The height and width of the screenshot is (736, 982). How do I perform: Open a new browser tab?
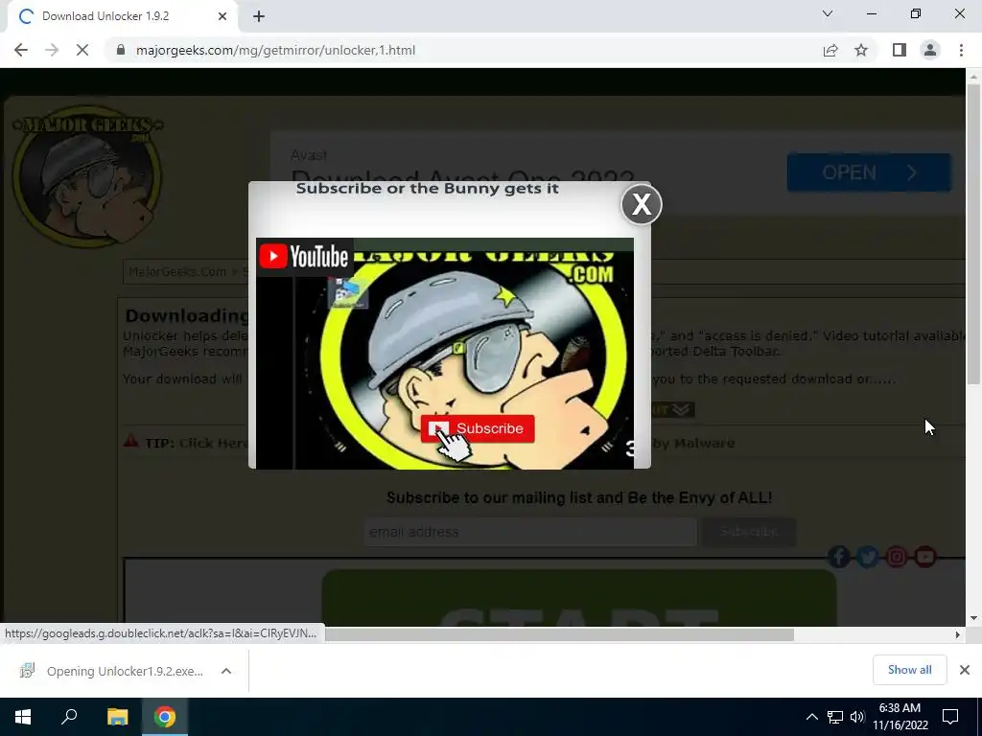[259, 16]
